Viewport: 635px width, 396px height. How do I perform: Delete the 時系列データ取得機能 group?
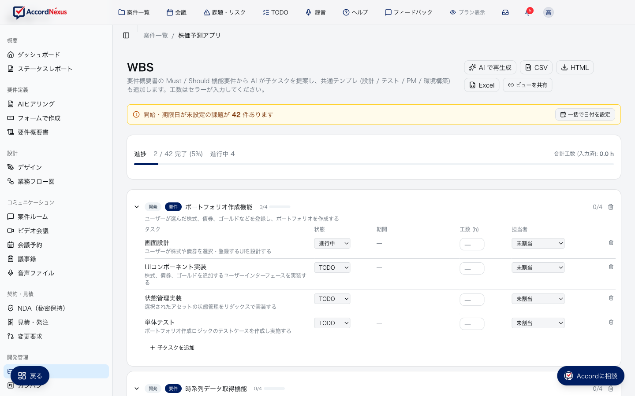click(611, 389)
